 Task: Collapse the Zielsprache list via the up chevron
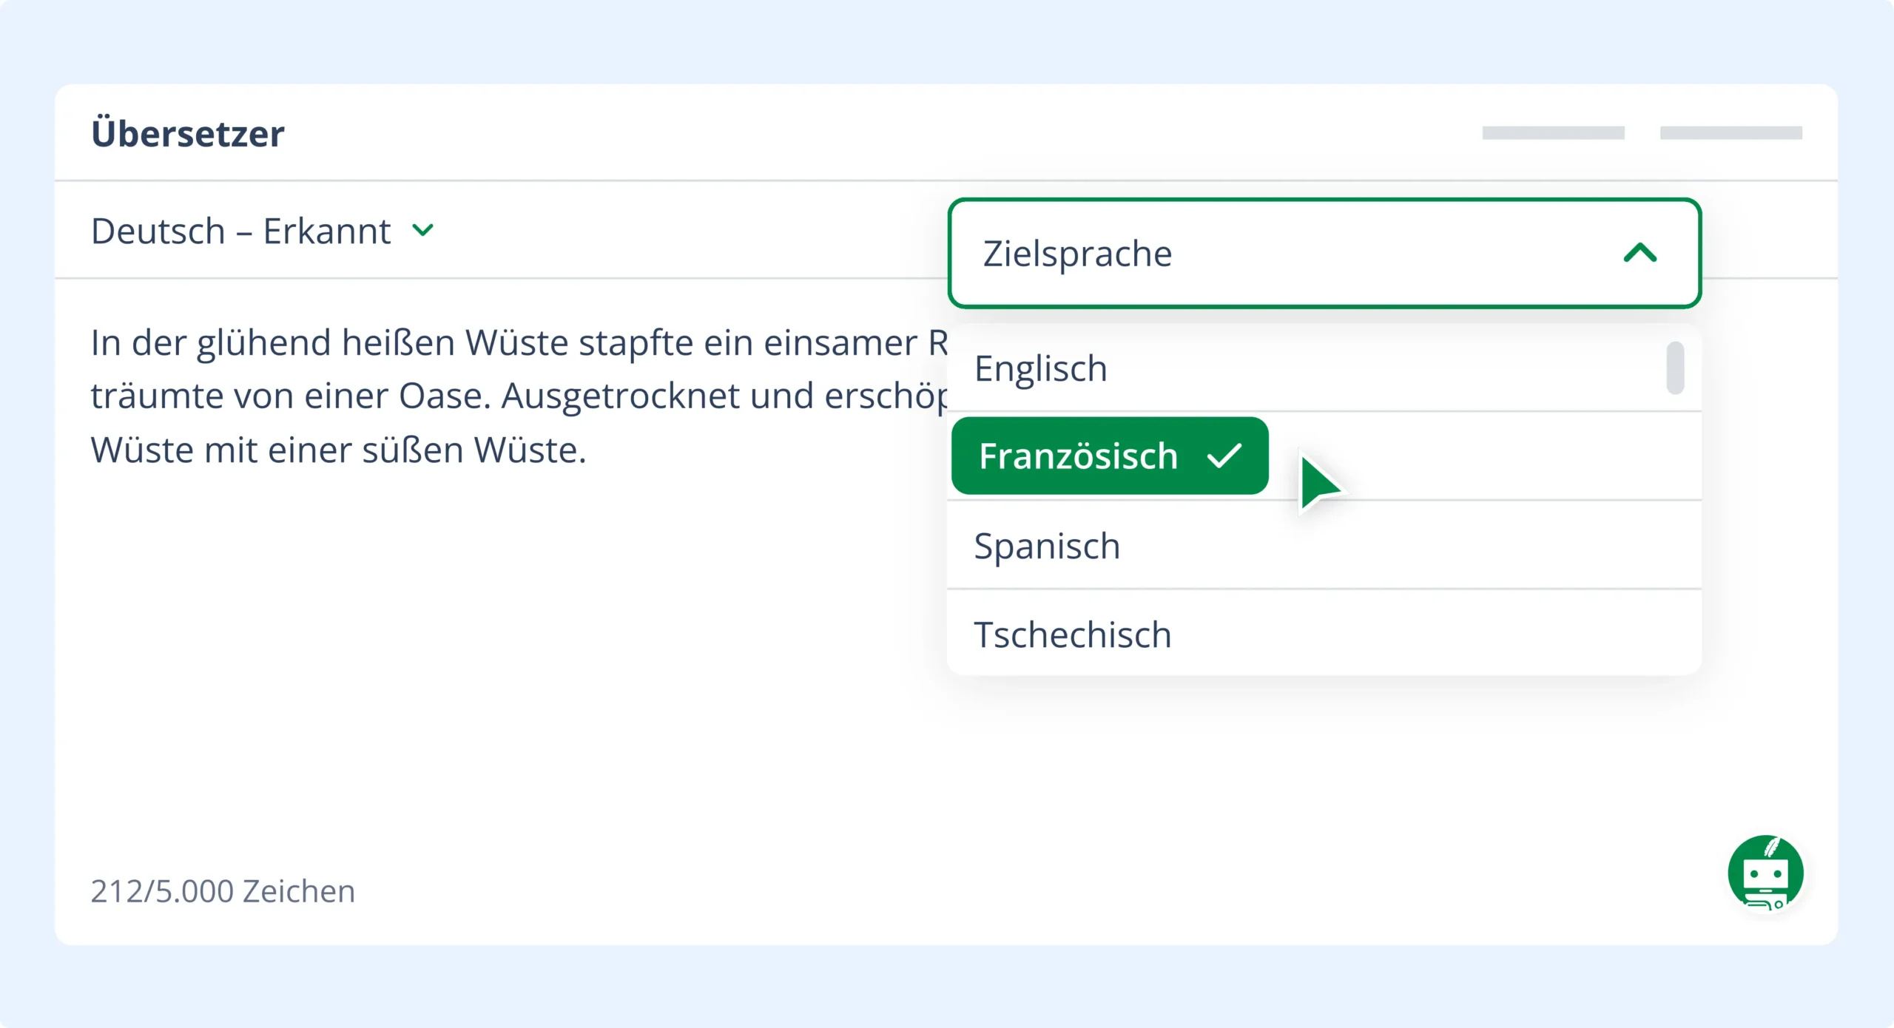1639,253
